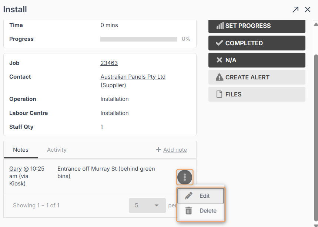This screenshot has width=318, height=227.
Task: Click the Labour Centre value 'Installation'
Action: [x=115, y=113]
